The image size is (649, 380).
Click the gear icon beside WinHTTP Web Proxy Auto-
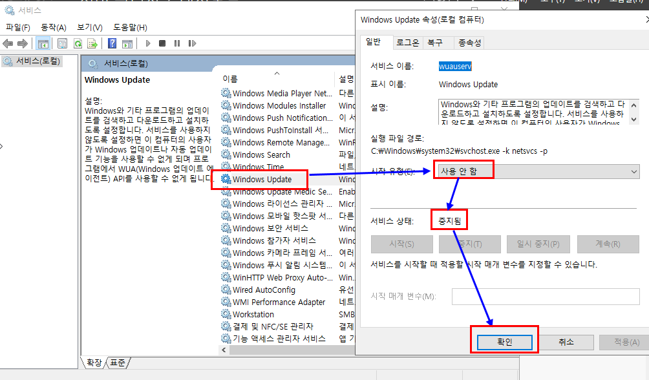226,277
